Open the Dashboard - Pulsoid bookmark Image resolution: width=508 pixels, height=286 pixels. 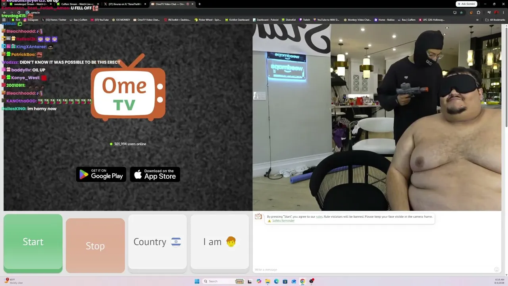(266, 20)
